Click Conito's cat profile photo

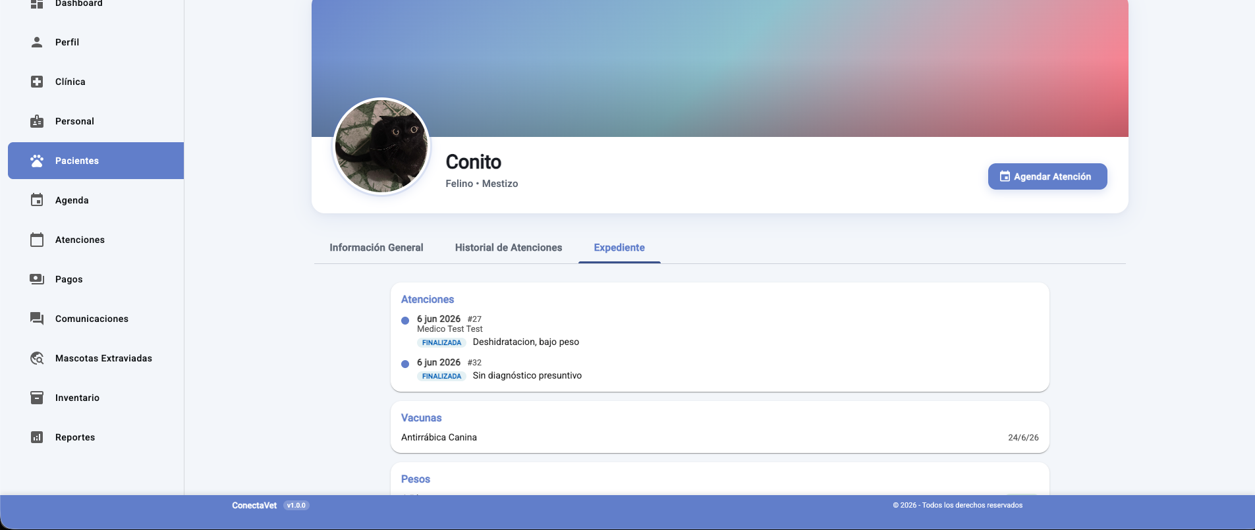coord(381,146)
